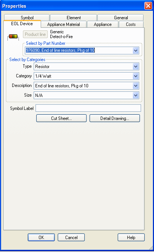Open the Description dropdown arrow
The image size is (154, 252).
(135, 86)
